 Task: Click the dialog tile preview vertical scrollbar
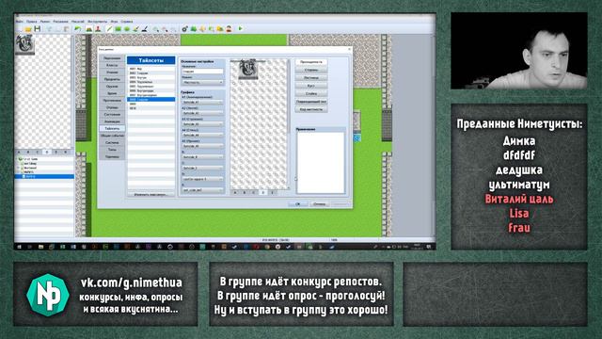289,123
